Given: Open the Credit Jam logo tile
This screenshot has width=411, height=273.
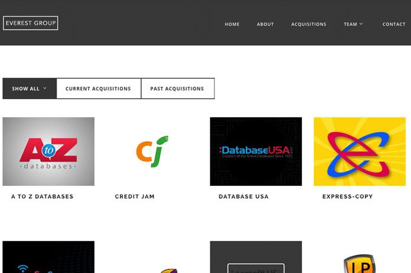Looking at the screenshot, I should (x=152, y=152).
